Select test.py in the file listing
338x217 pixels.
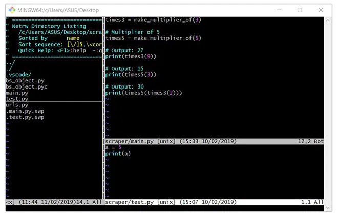[x=17, y=99]
